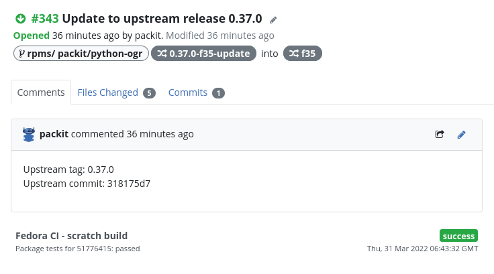The image size is (494, 274).
Task: Click the green open pull request status icon
Action: click(x=20, y=19)
